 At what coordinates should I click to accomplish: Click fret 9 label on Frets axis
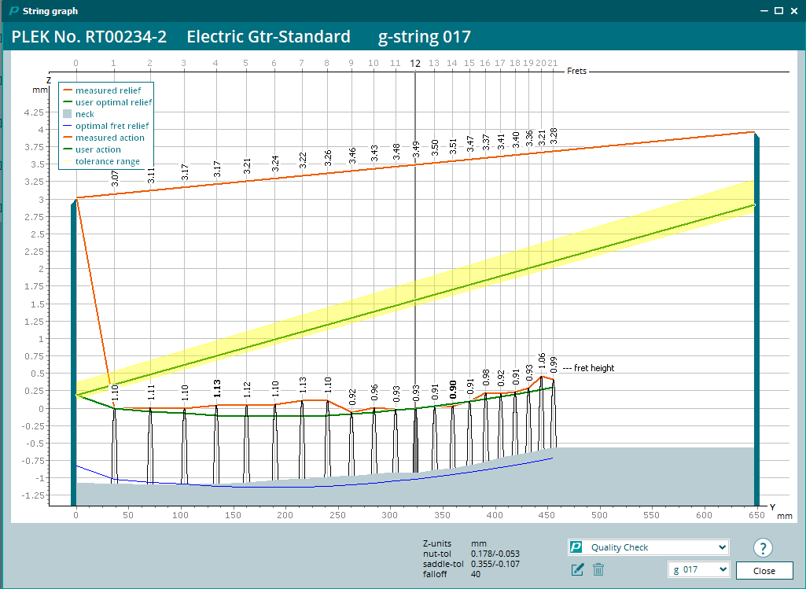pyautogui.click(x=351, y=63)
